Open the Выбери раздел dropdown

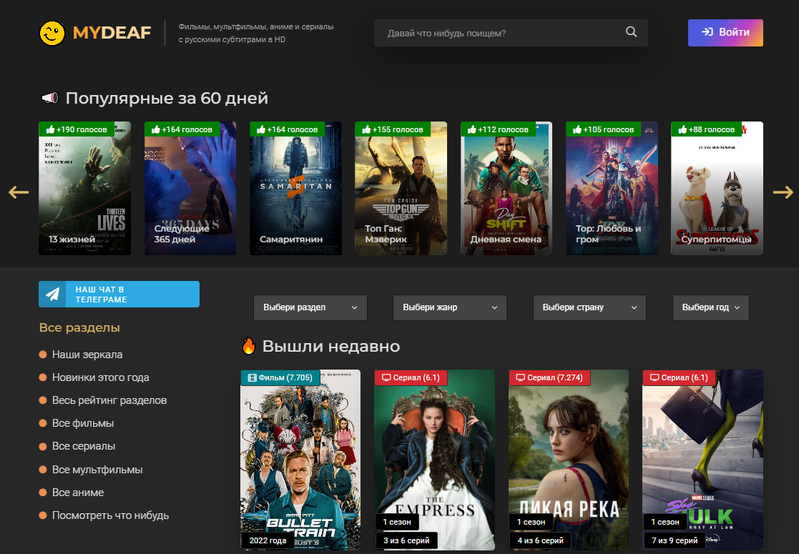pyautogui.click(x=310, y=307)
